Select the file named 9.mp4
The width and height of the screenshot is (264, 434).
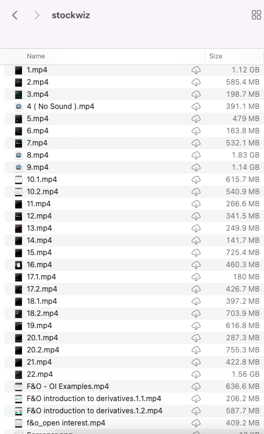tap(134, 167)
